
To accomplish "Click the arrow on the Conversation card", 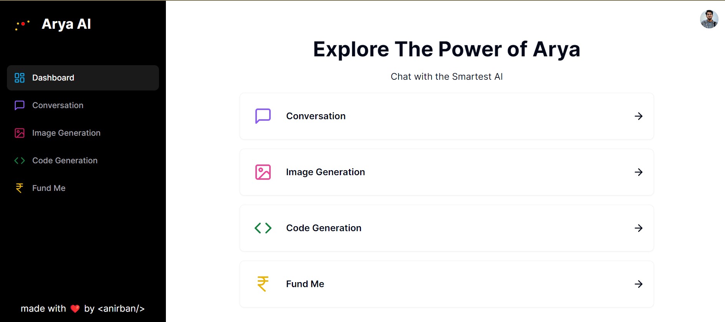I will [x=639, y=116].
